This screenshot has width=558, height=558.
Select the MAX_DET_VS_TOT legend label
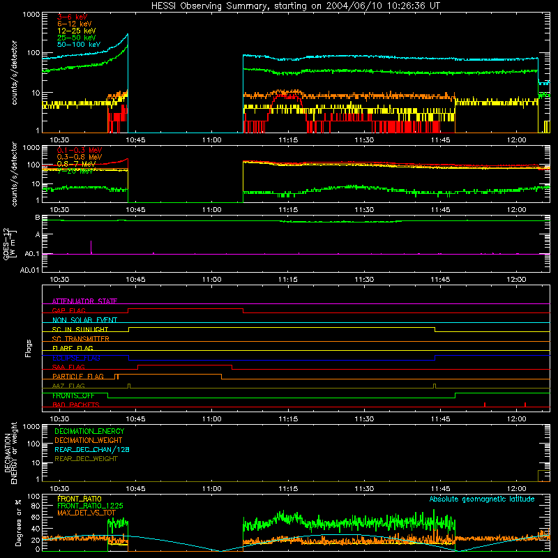pyautogui.click(x=86, y=513)
